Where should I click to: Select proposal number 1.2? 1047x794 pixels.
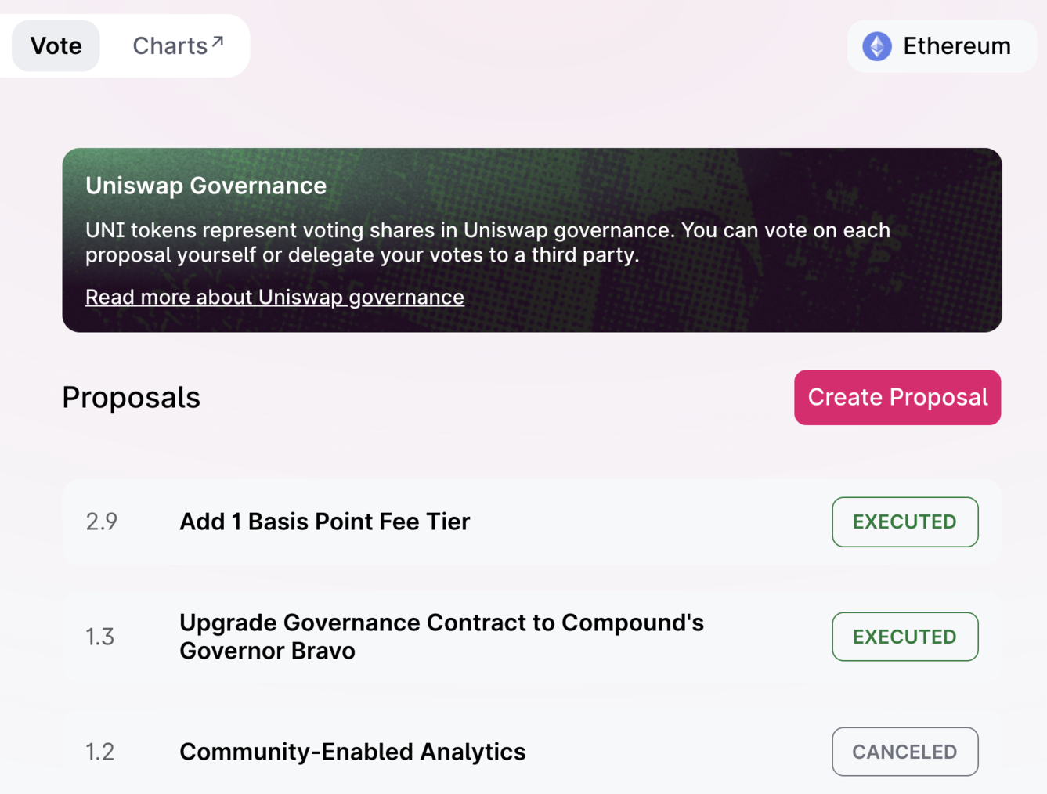[100, 752]
